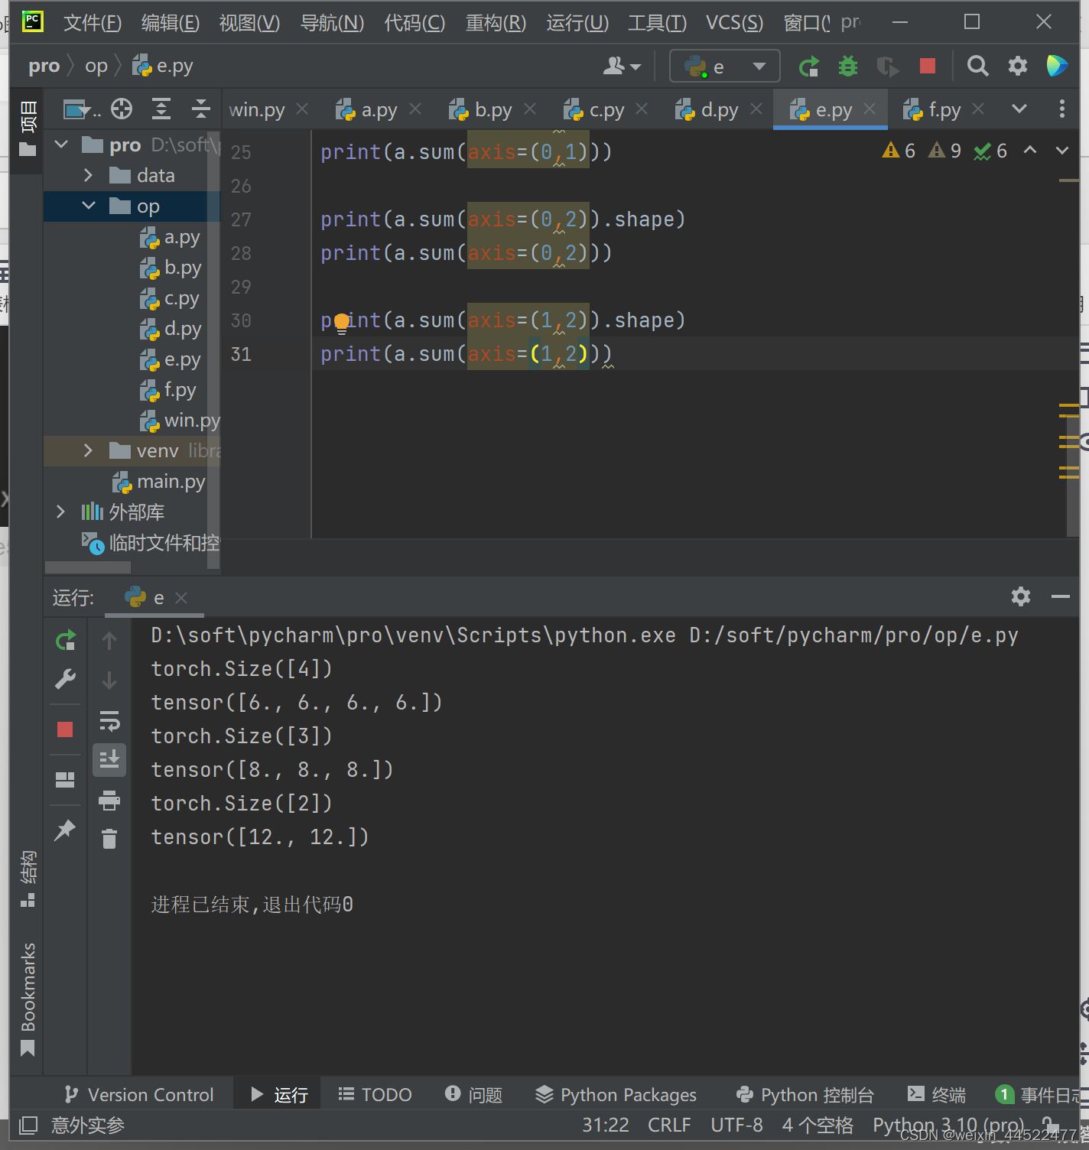The height and width of the screenshot is (1150, 1089).
Task: Open Run panel settings gear
Action: click(x=1021, y=596)
